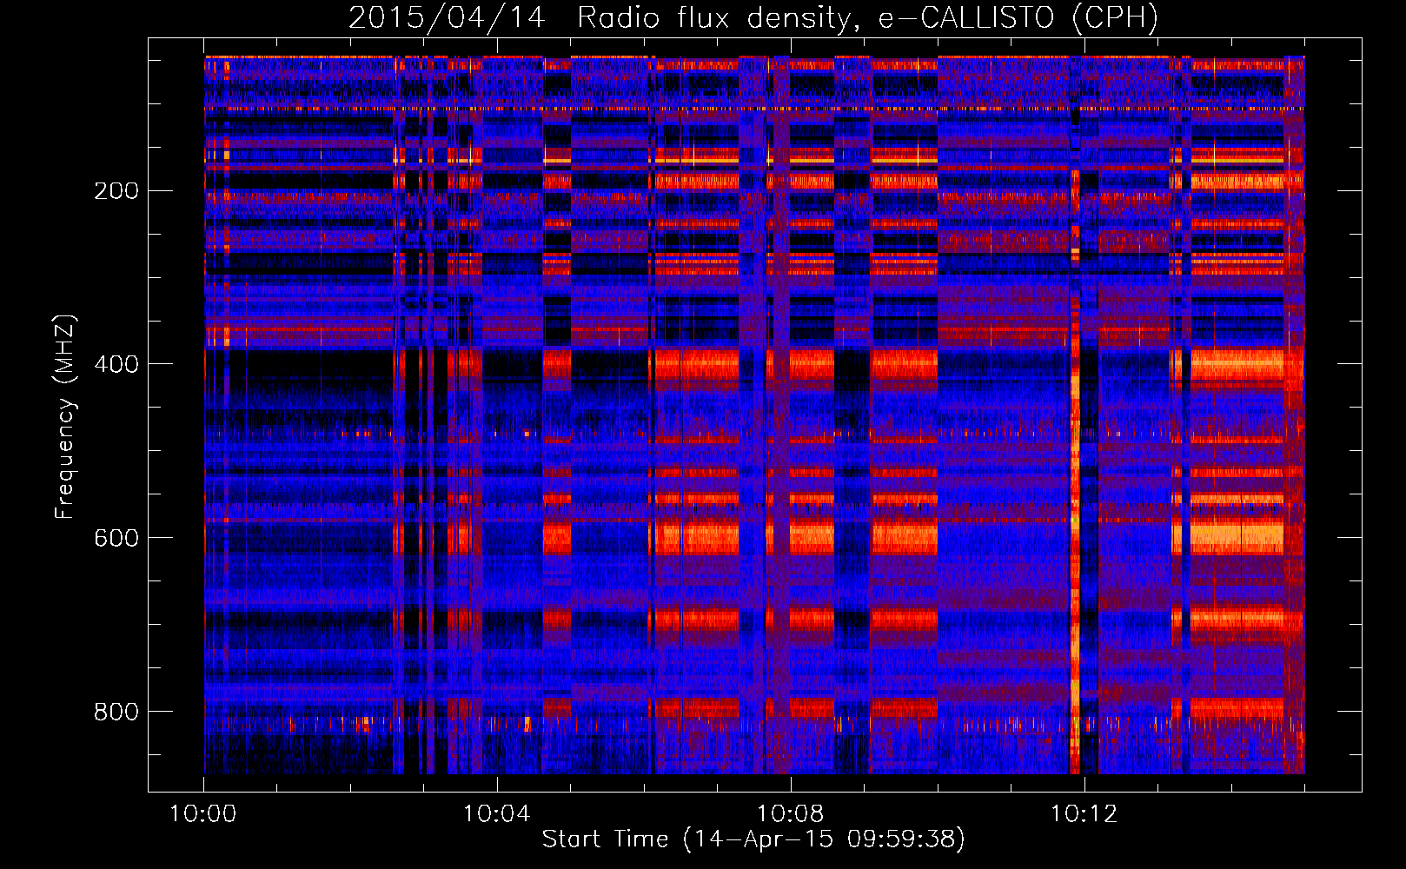
Task: Click the date '2015/04/14' in the title
Action: [447, 18]
